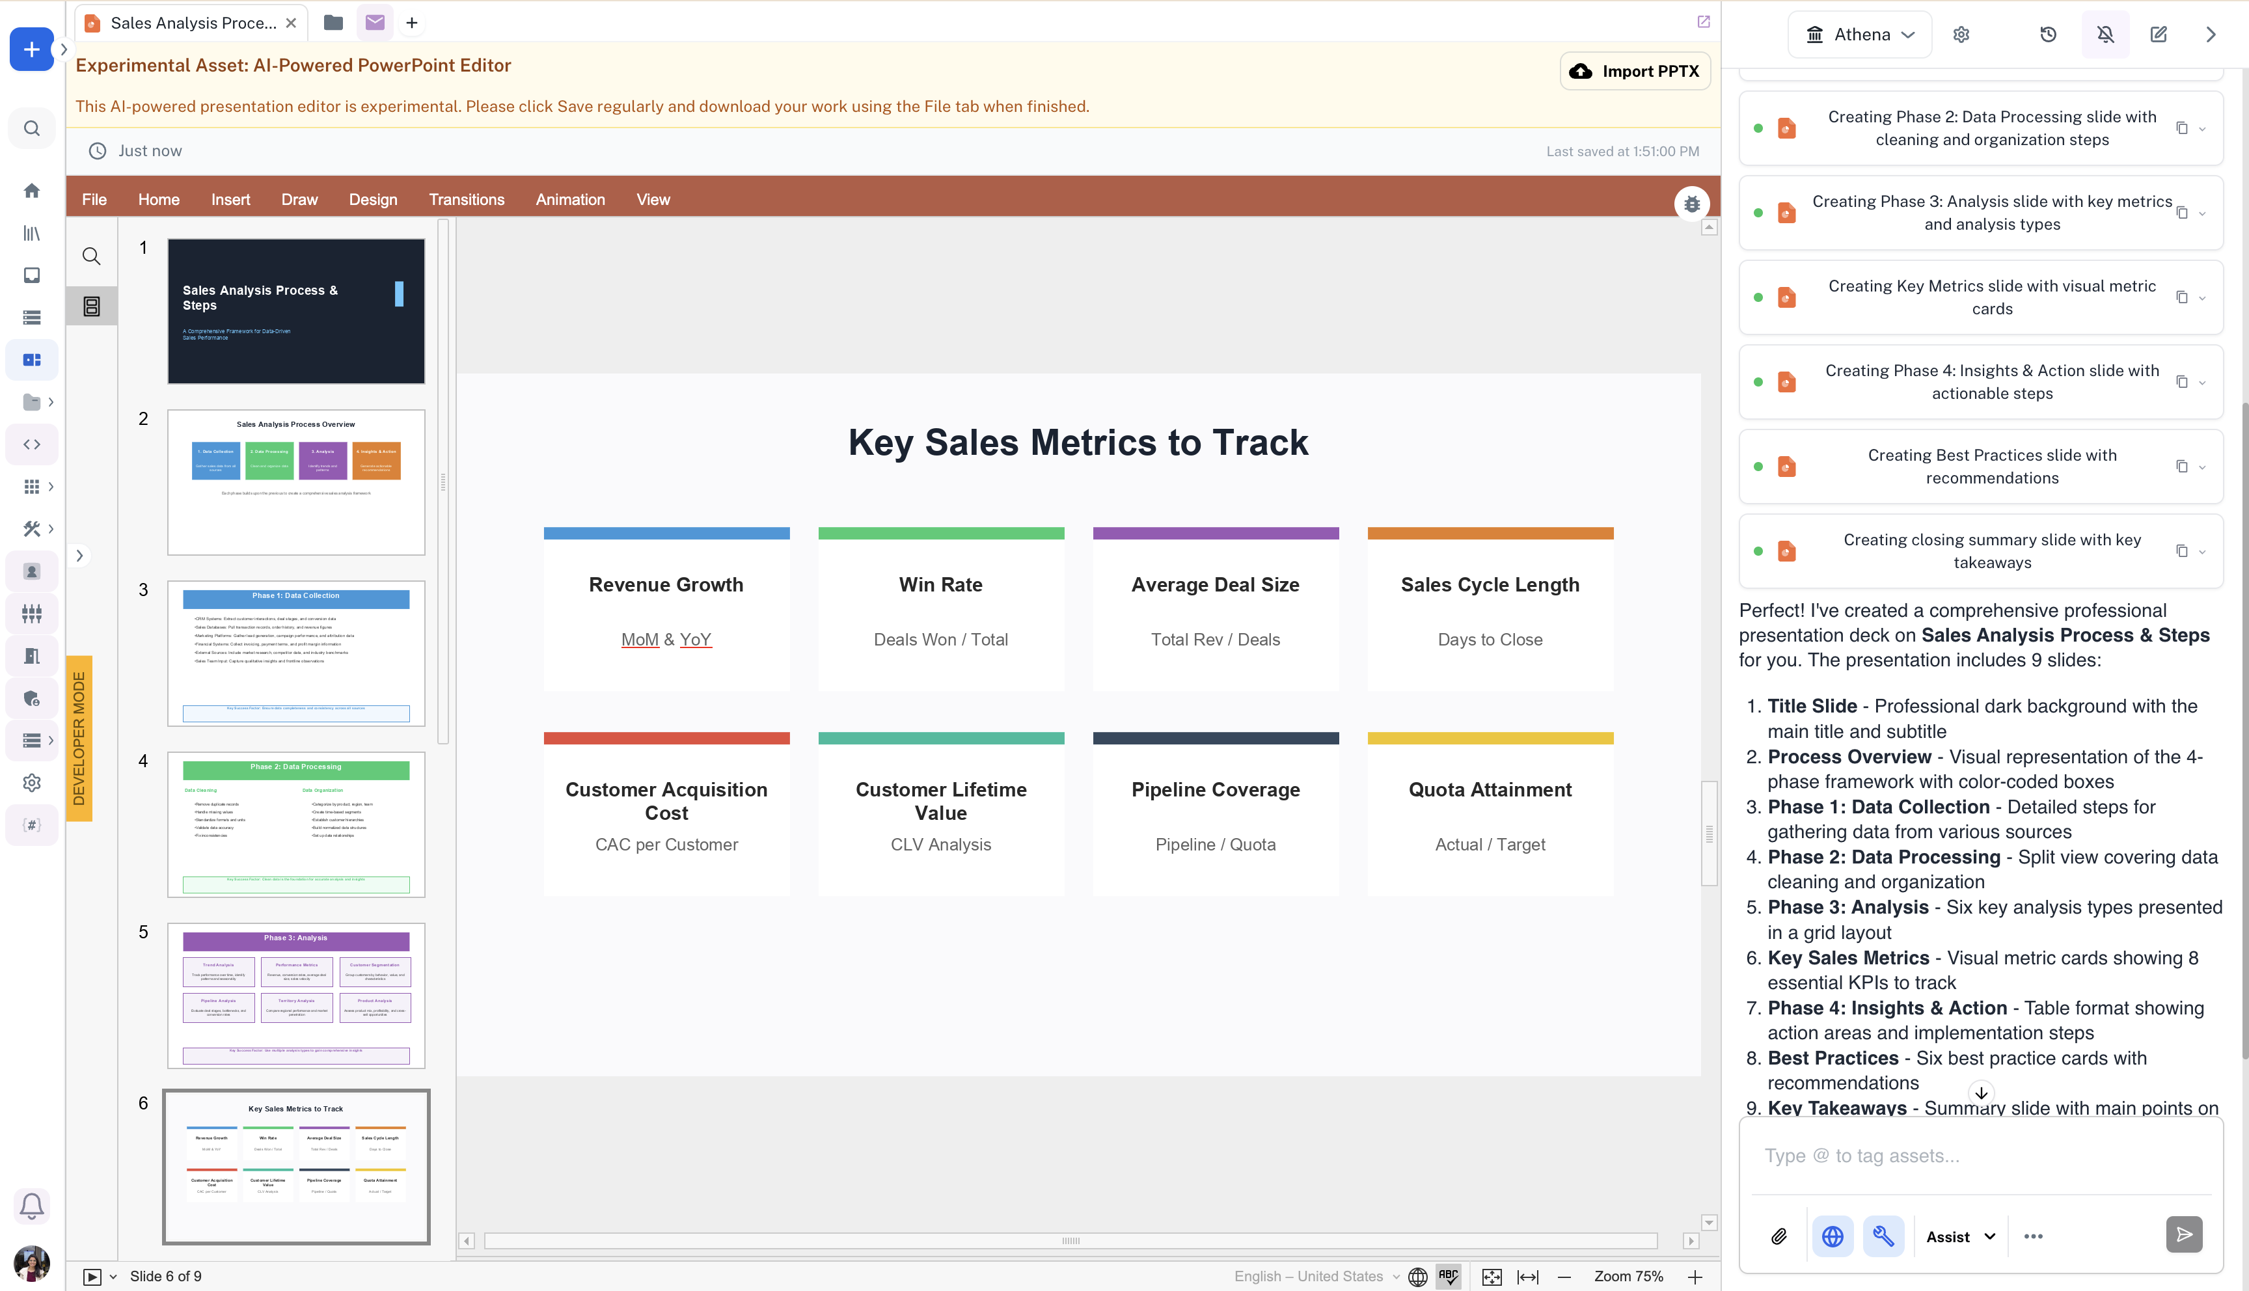
Task: Click the Import PPTX button
Action: click(1635, 72)
